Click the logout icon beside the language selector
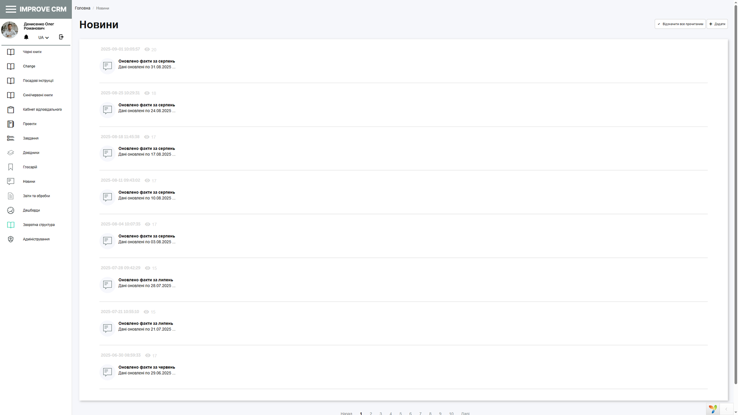This screenshot has width=738, height=415. pyautogui.click(x=61, y=37)
